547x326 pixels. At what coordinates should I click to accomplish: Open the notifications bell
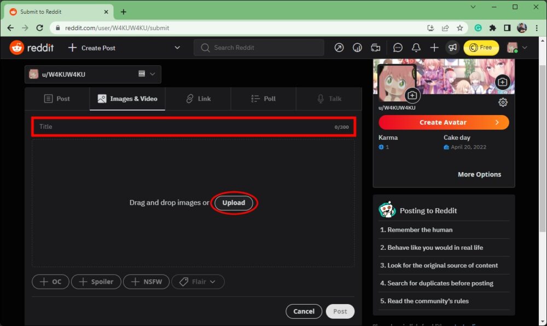tap(416, 48)
